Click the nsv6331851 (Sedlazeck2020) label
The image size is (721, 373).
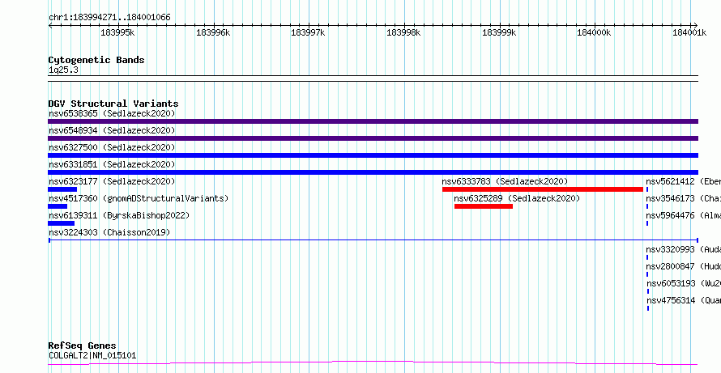click(x=112, y=164)
